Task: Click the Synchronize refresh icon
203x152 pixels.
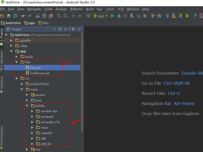Action: tap(15, 16)
